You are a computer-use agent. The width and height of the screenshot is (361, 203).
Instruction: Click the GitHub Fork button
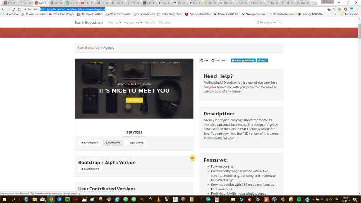tap(205, 60)
